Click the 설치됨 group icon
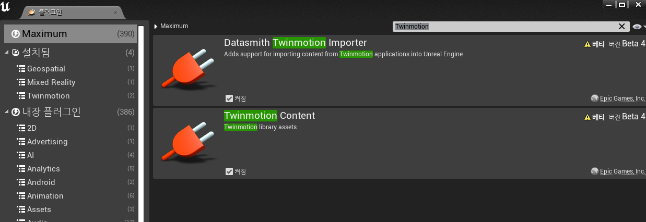Viewport: 646px width, 222px height. pos(16,53)
